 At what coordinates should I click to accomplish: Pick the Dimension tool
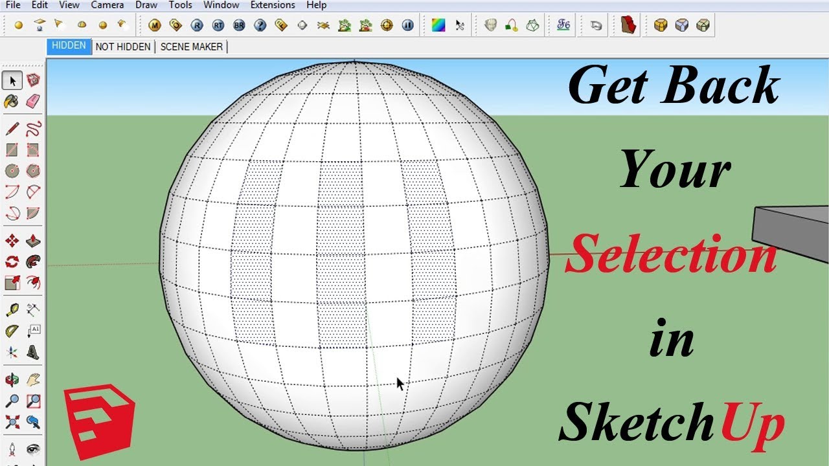(x=33, y=310)
